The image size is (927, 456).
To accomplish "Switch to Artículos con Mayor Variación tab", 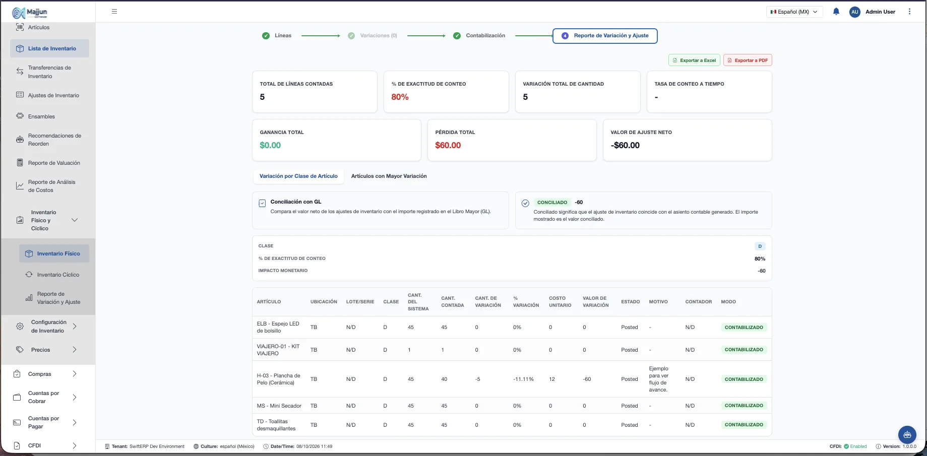I will (389, 176).
